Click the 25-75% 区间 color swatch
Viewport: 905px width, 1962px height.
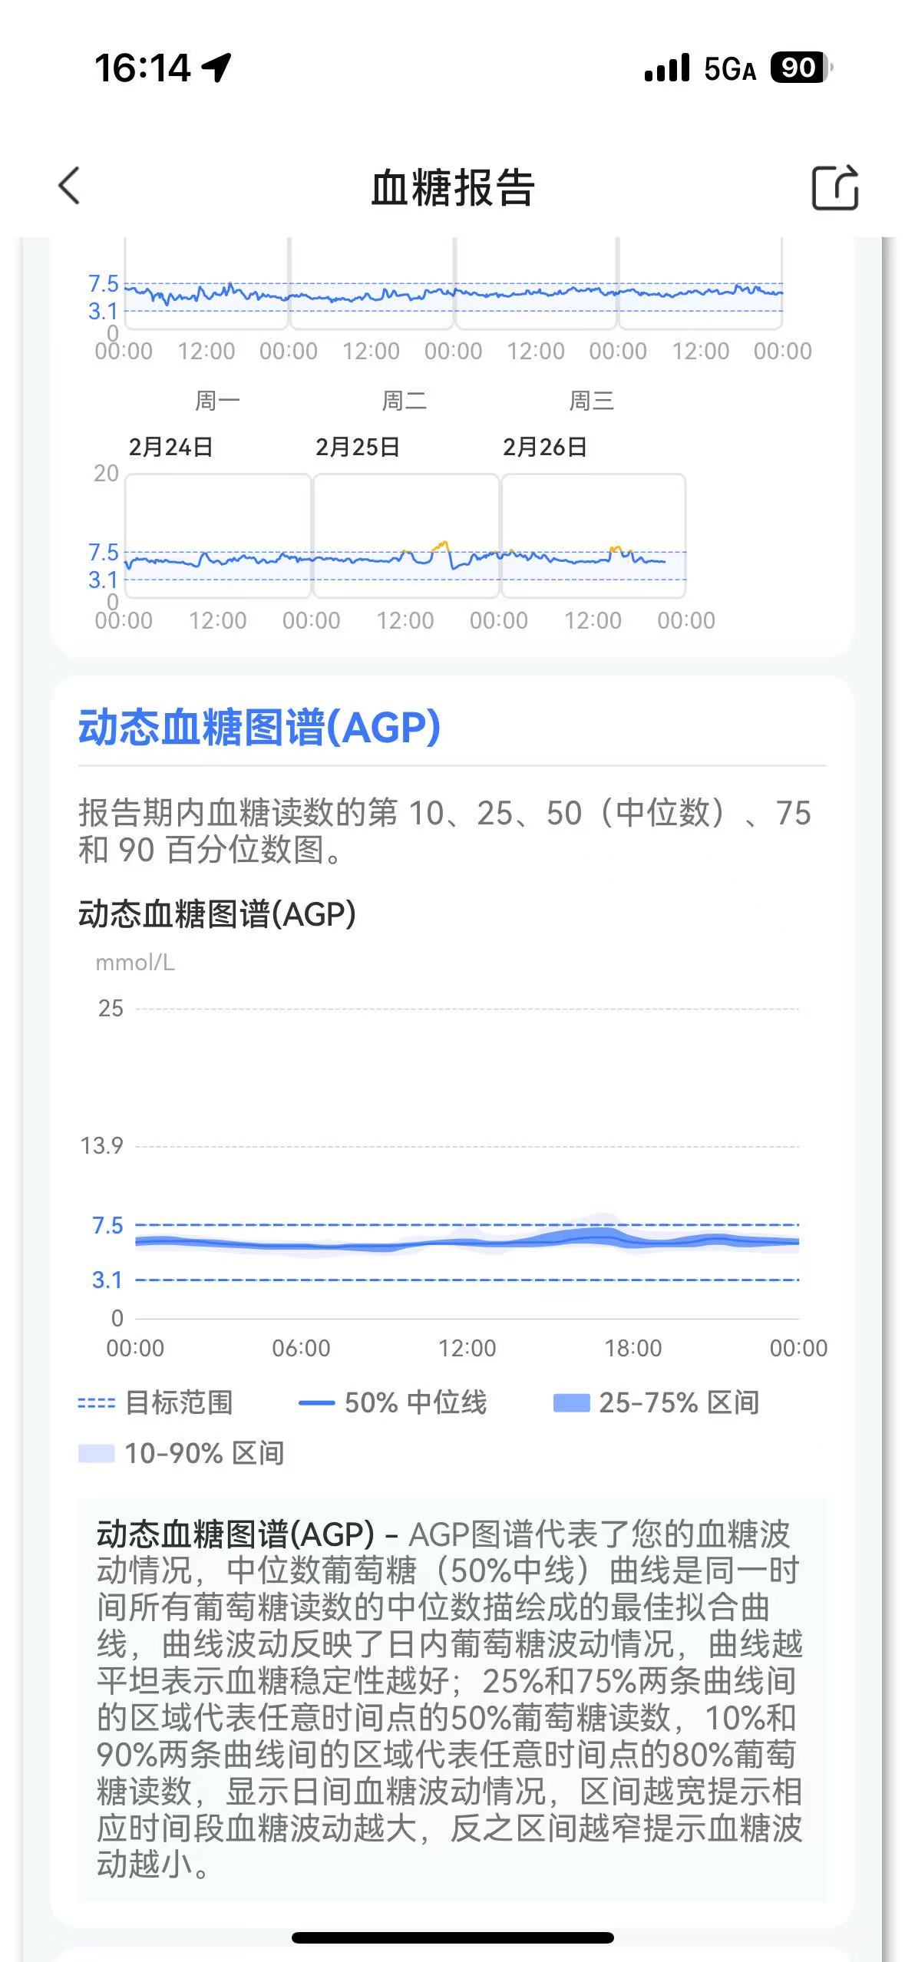(571, 1403)
